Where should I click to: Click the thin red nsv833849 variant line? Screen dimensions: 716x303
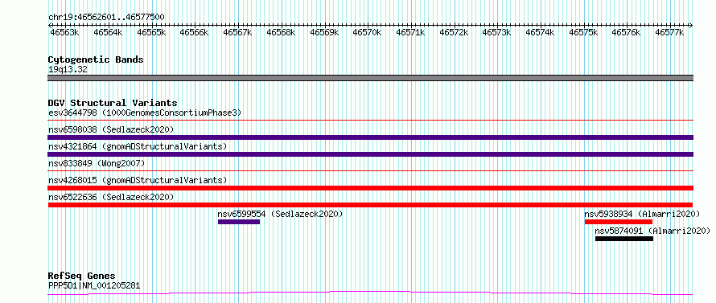(x=370, y=171)
